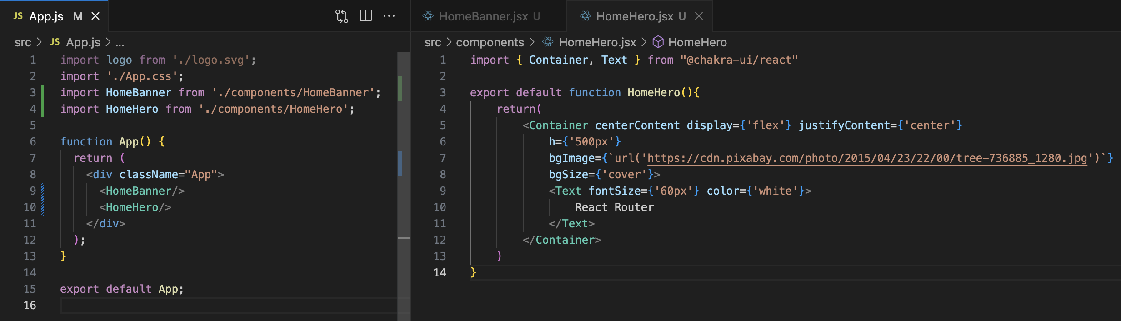
Task: Open the More Actions ellipsis menu
Action: coord(389,16)
